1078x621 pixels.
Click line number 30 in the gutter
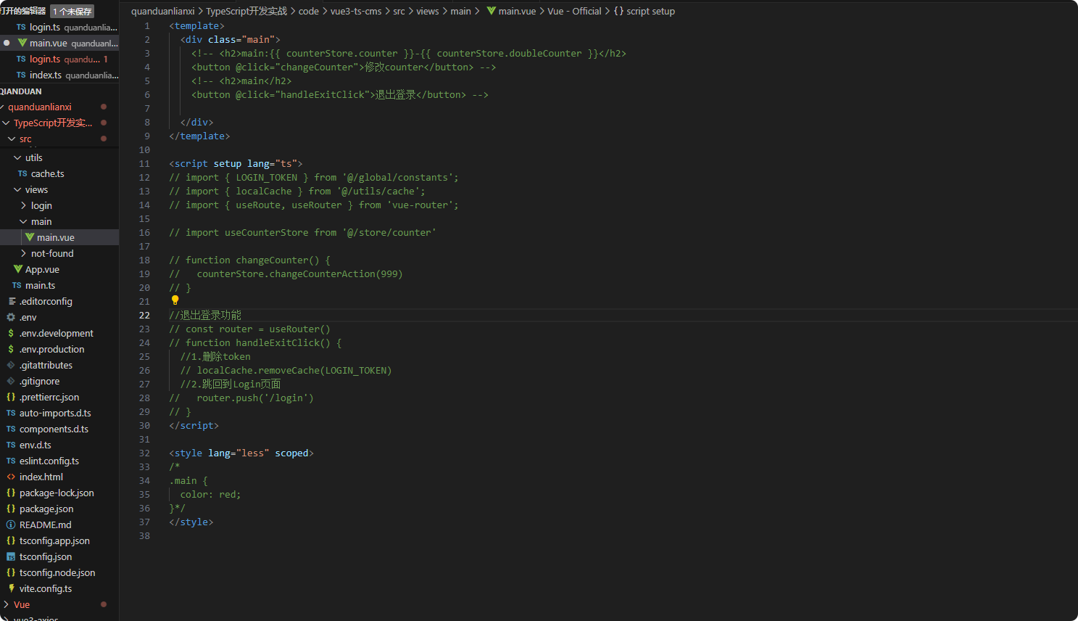coord(144,425)
